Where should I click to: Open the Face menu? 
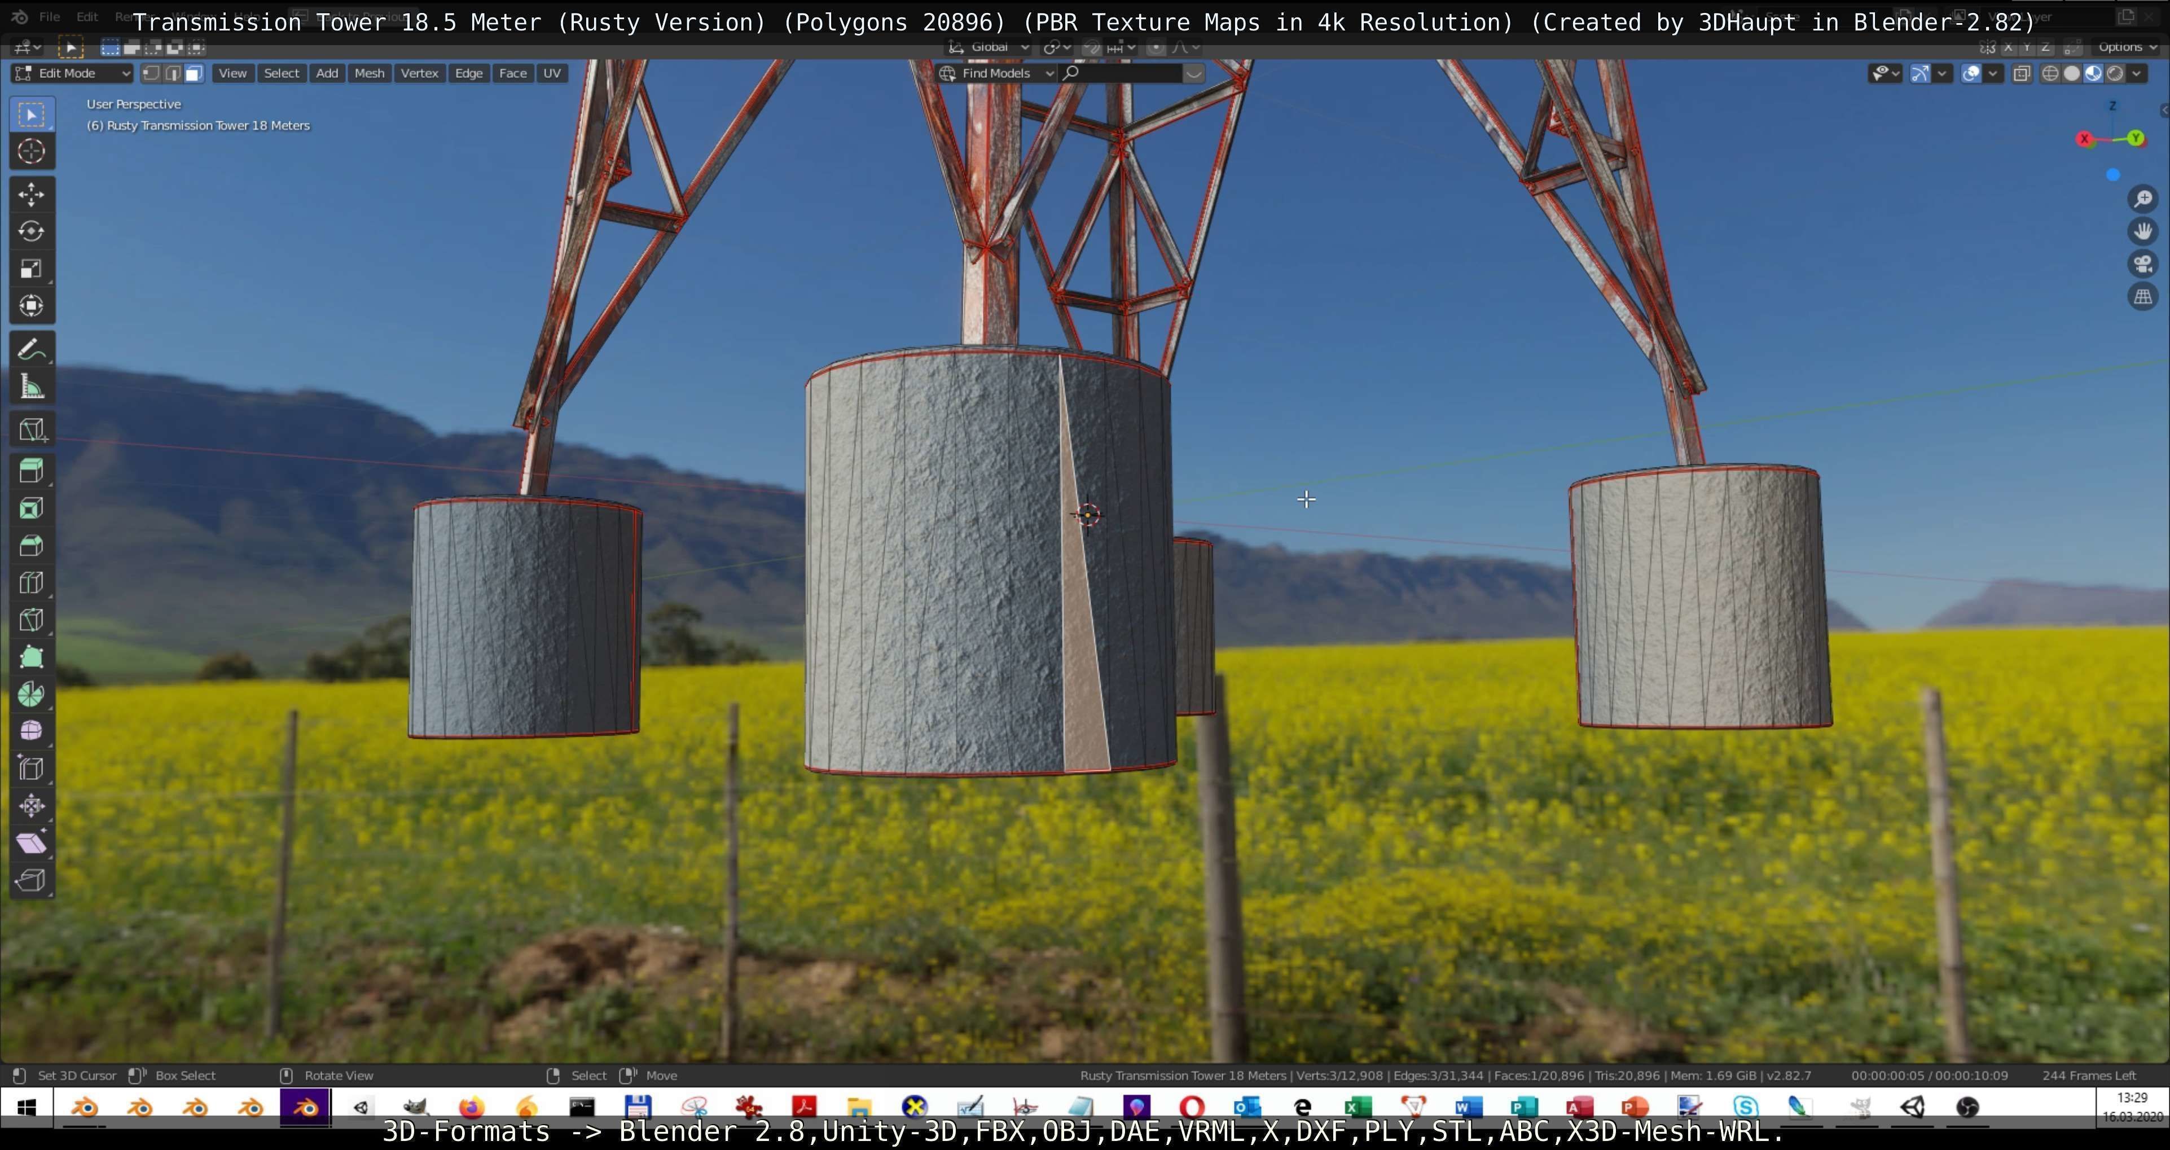pos(512,73)
